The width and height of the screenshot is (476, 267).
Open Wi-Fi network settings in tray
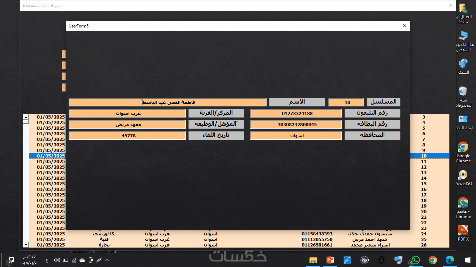pos(74,260)
